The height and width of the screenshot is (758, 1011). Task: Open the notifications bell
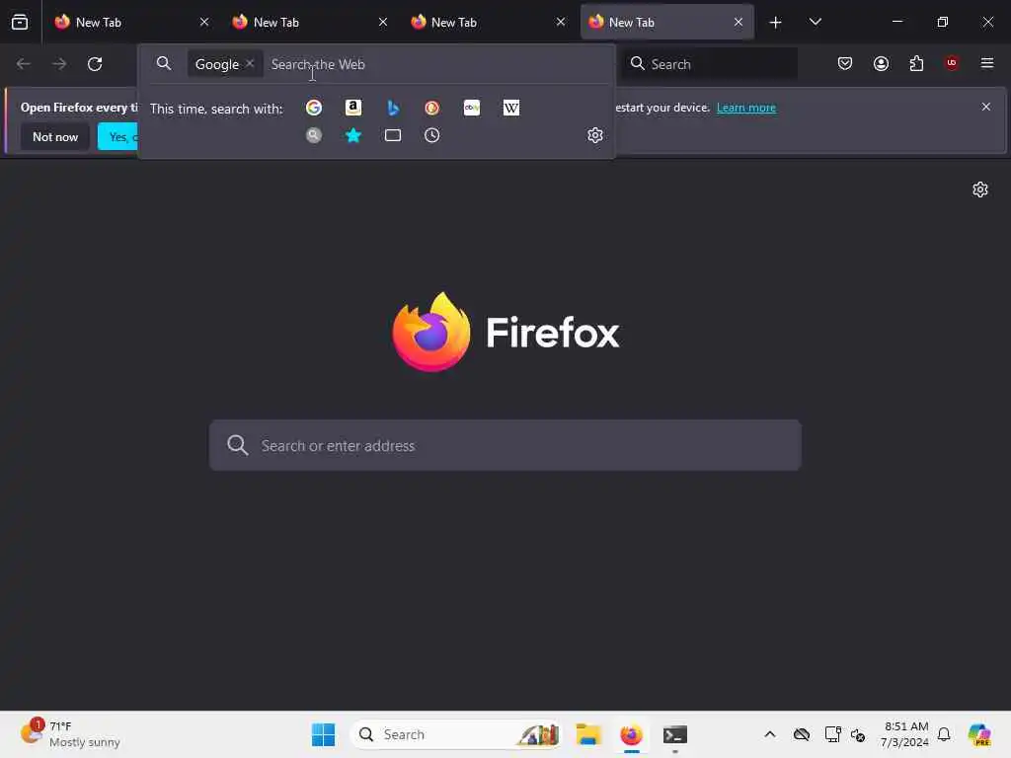pyautogui.click(x=944, y=734)
